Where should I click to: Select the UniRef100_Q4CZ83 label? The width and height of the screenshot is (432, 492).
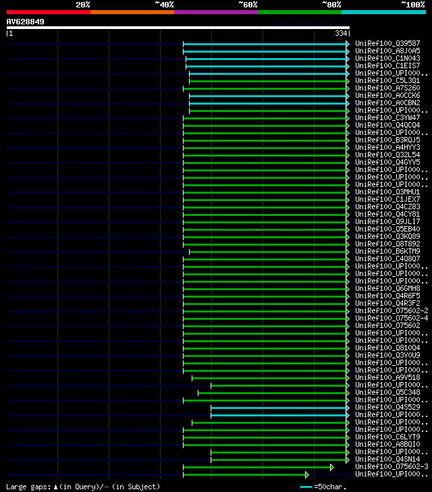tap(387, 207)
